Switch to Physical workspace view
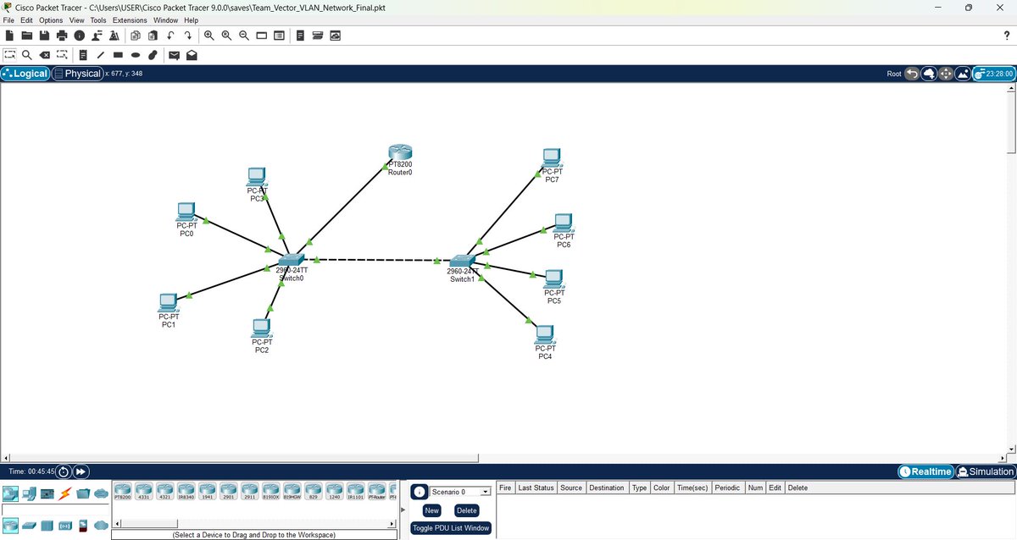 coord(77,74)
